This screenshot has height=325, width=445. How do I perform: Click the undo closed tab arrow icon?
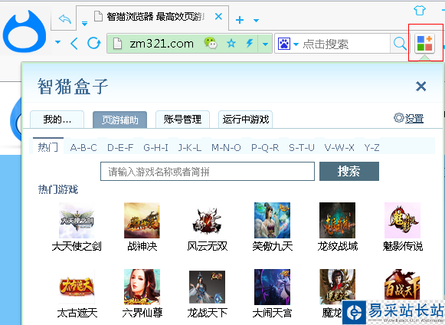click(x=64, y=19)
